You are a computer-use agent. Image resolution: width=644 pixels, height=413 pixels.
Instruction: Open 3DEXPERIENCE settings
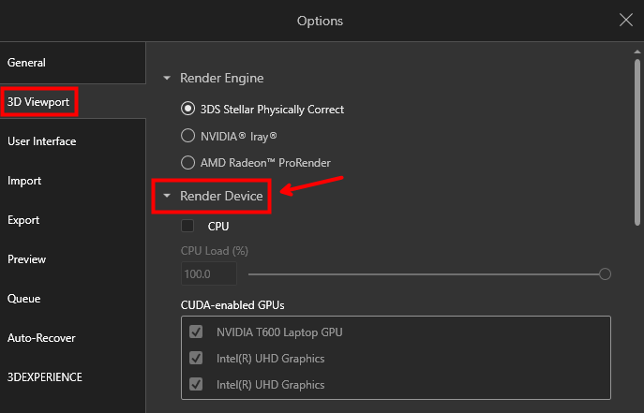click(73, 377)
